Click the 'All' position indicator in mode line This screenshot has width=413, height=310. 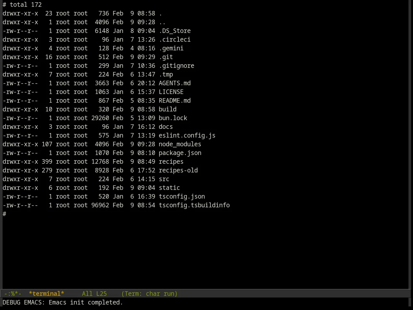tap(87, 294)
